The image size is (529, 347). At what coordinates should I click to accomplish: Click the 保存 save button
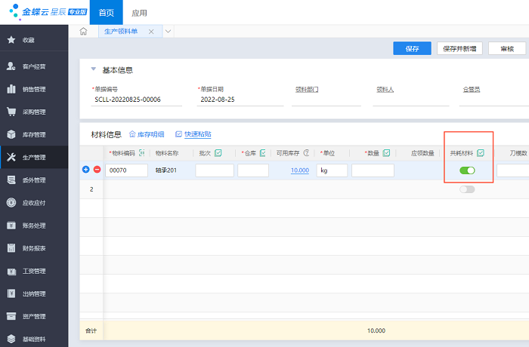tap(412, 48)
